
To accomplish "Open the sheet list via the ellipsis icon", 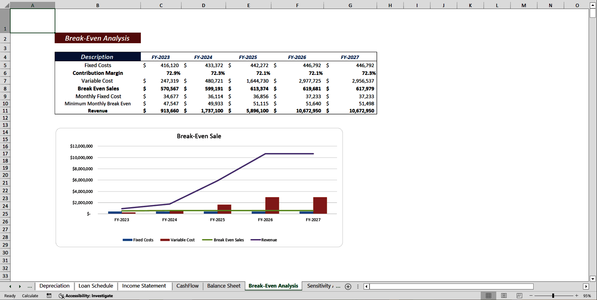I will click(x=30, y=286).
